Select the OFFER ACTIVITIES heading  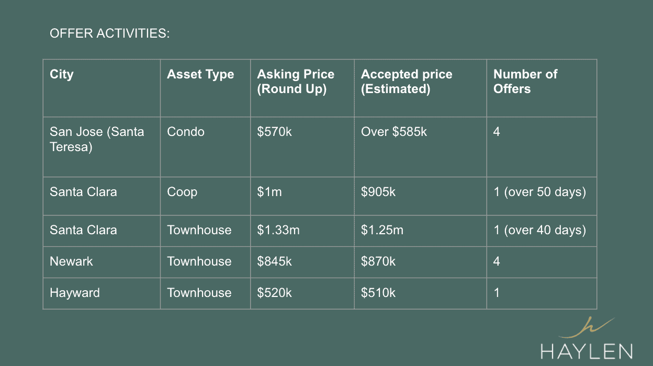(110, 34)
